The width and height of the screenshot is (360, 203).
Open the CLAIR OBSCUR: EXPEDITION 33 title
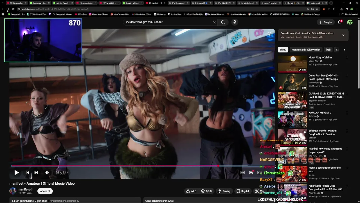pos(326,95)
